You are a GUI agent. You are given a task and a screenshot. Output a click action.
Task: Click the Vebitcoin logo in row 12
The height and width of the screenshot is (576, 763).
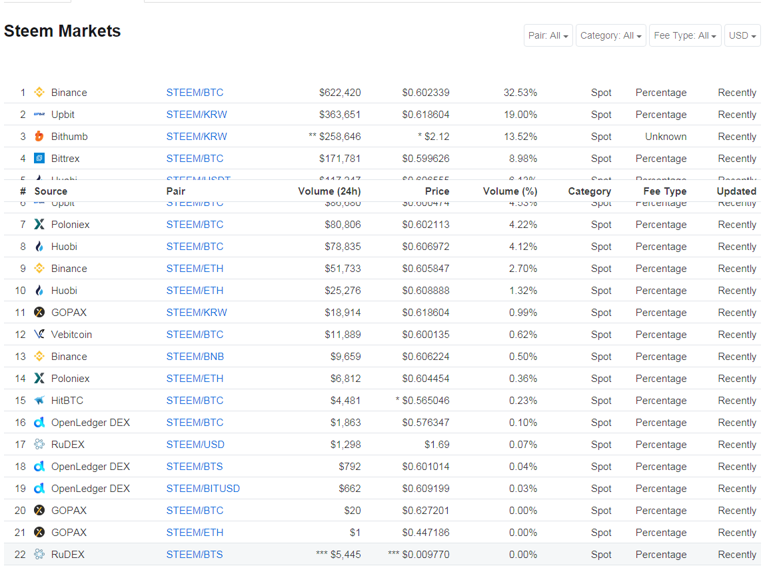[x=39, y=334]
